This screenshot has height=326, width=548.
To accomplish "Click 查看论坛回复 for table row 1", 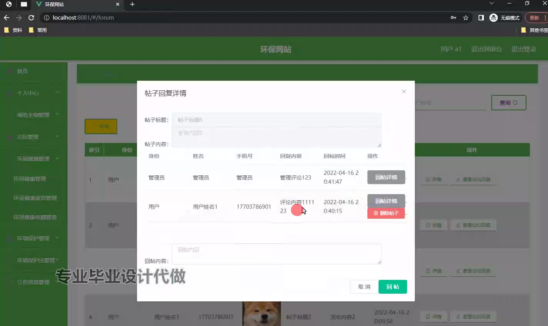I will pos(473,180).
